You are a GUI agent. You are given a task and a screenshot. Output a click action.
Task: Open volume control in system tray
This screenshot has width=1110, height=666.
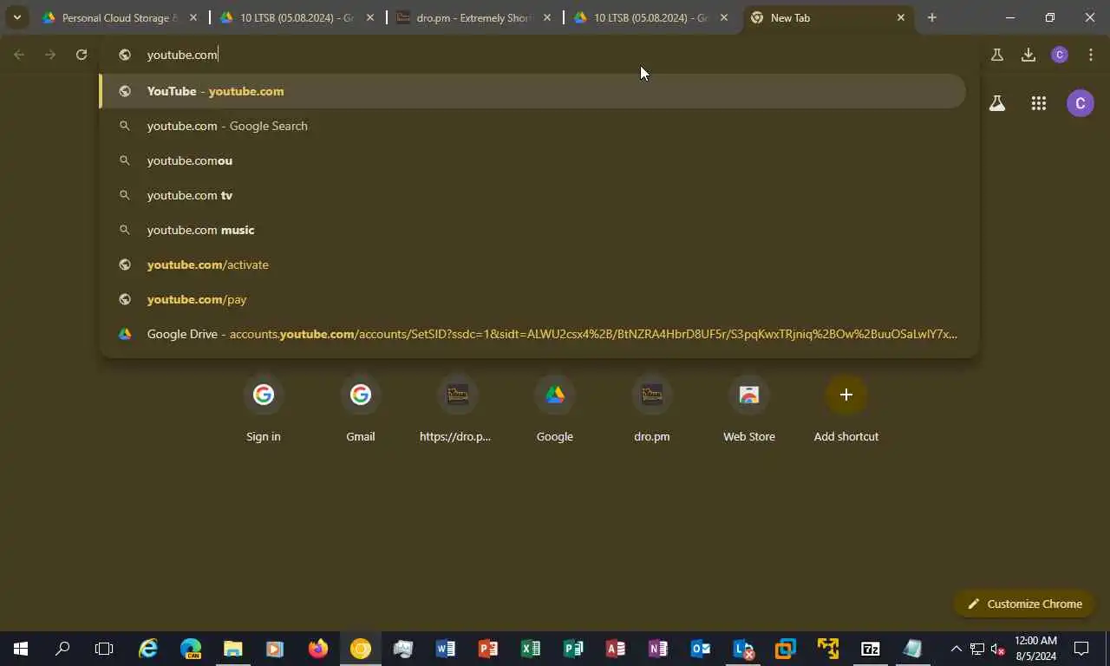pos(998,649)
